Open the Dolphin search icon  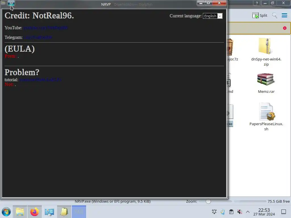click(275, 15)
